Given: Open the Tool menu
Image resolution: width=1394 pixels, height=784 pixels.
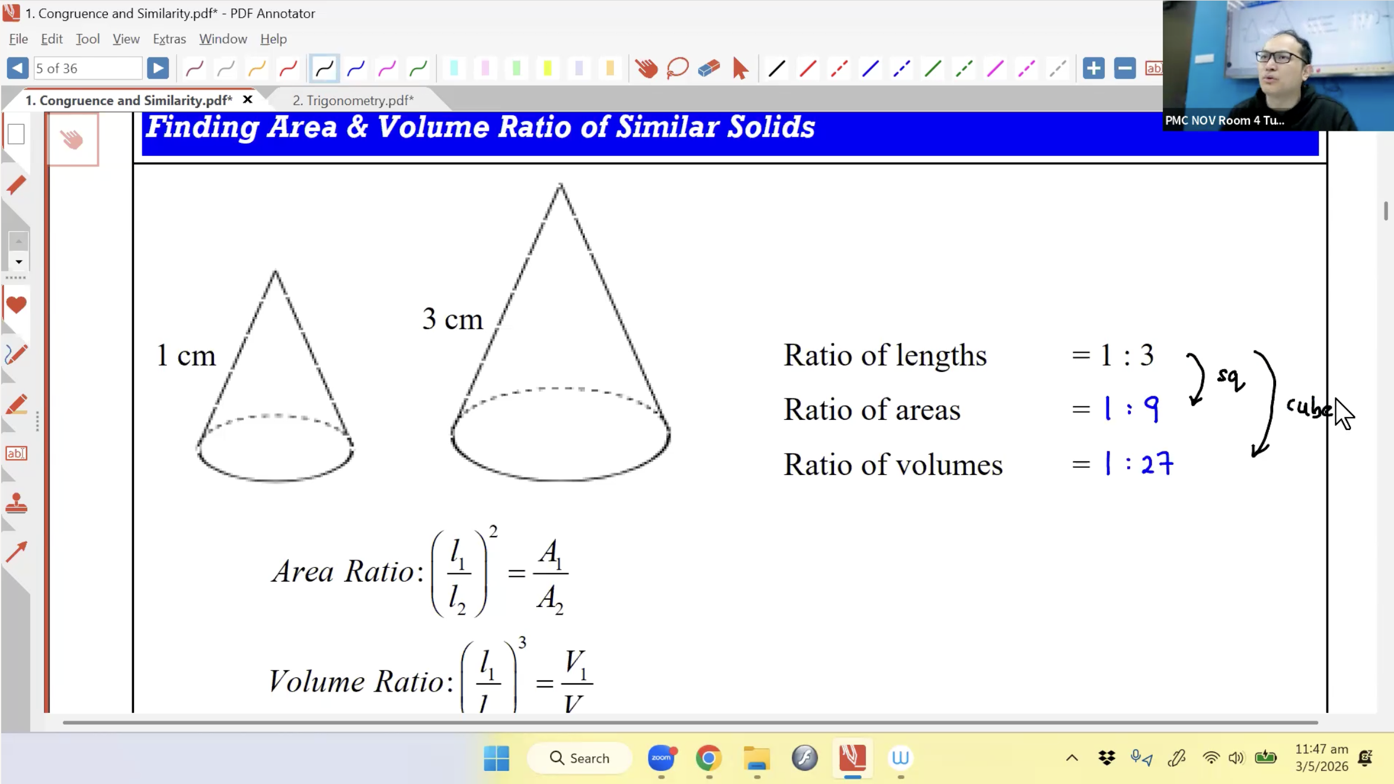Looking at the screenshot, I should tap(88, 38).
